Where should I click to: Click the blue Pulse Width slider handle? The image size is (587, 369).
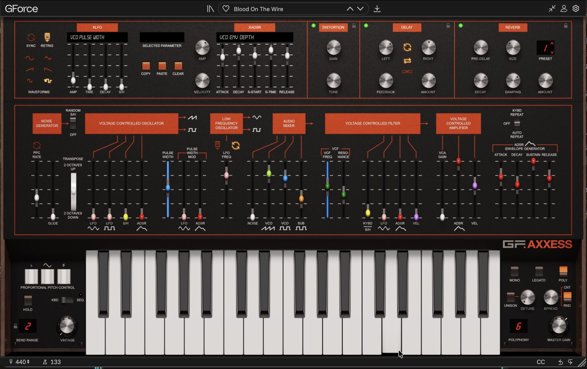[x=168, y=188]
